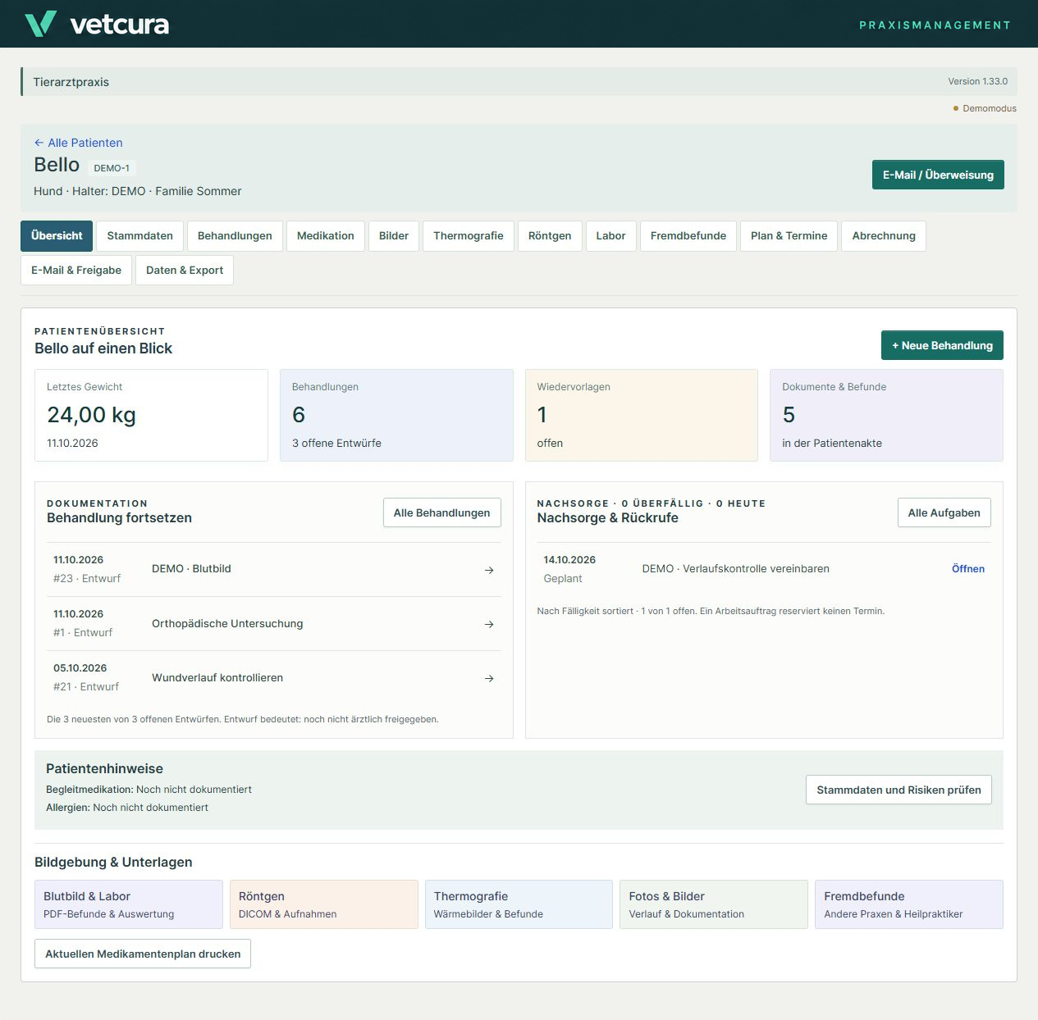This screenshot has width=1038, height=1020.
Task: Click the DEMO-1 patient badge
Action: (x=112, y=168)
